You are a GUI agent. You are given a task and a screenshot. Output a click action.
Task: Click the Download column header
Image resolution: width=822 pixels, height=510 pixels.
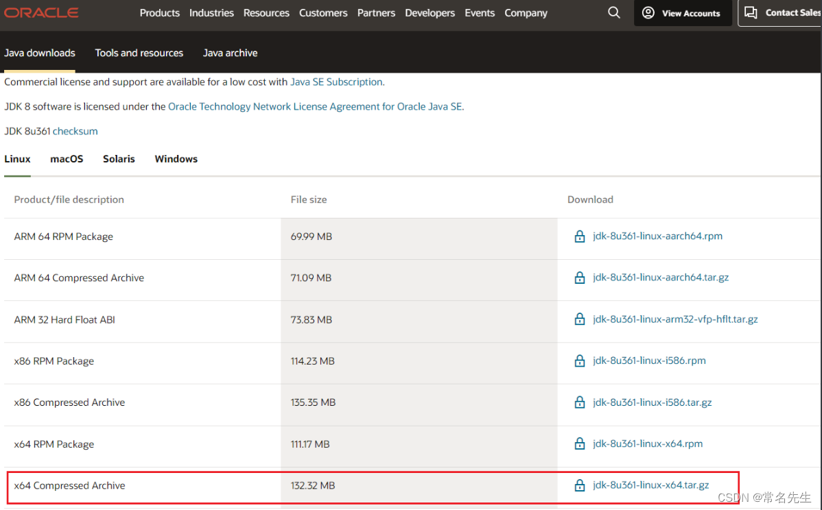tap(590, 199)
